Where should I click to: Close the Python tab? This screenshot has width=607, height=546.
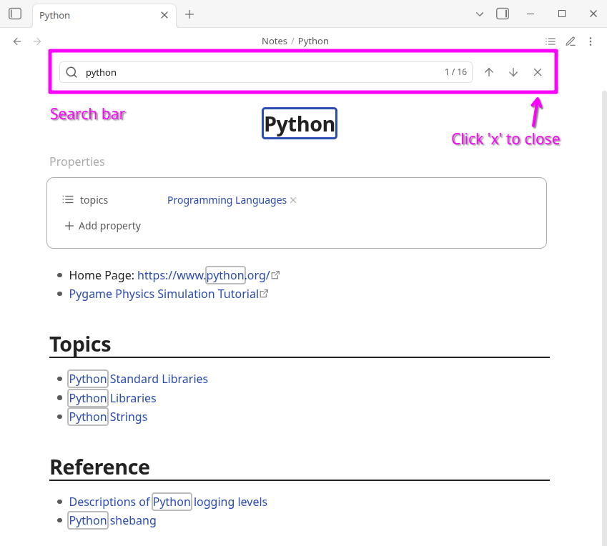point(164,15)
